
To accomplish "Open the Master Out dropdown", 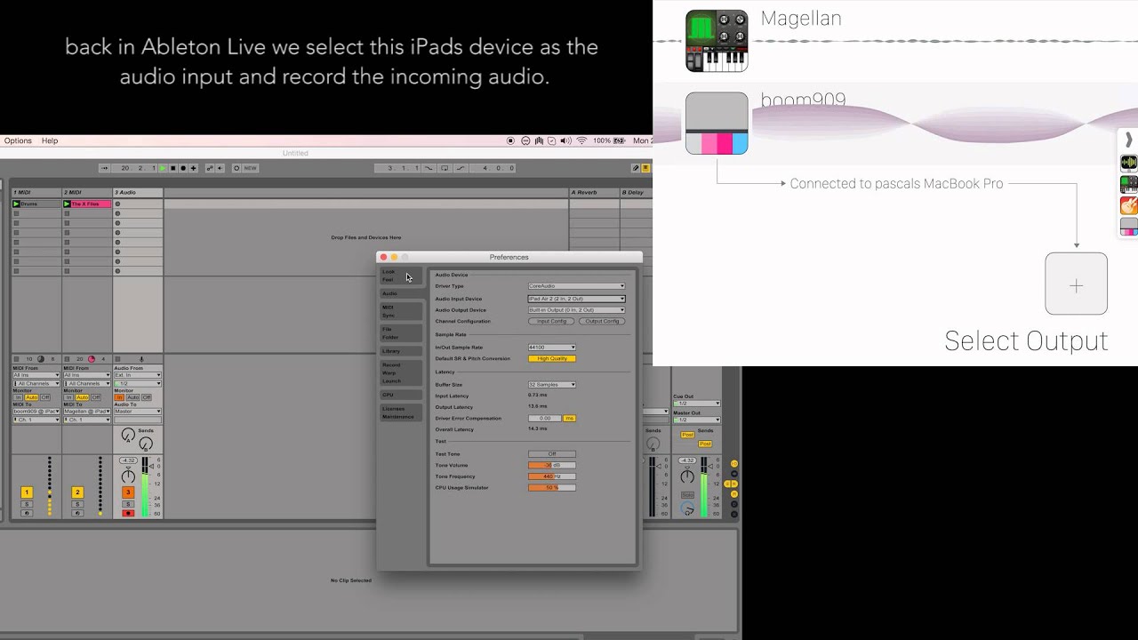I will [x=696, y=420].
